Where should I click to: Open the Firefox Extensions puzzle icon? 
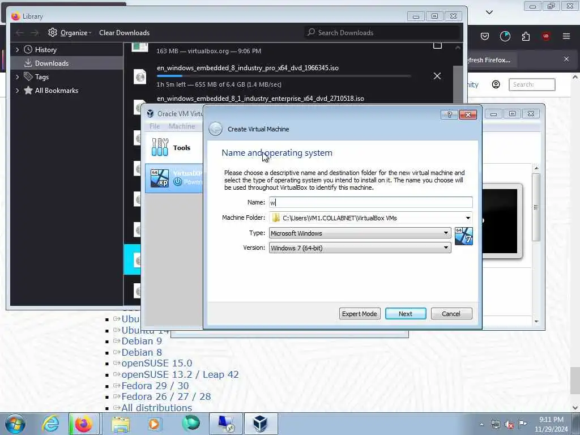pos(526,36)
